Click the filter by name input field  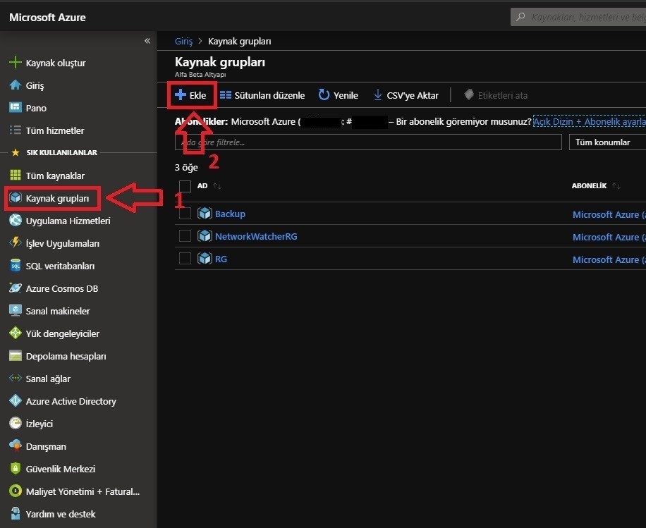[x=368, y=142]
